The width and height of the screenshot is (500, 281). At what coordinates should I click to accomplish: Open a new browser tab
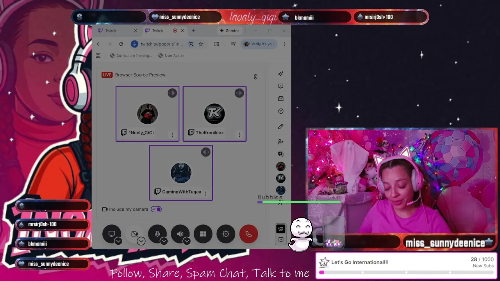tap(193, 30)
